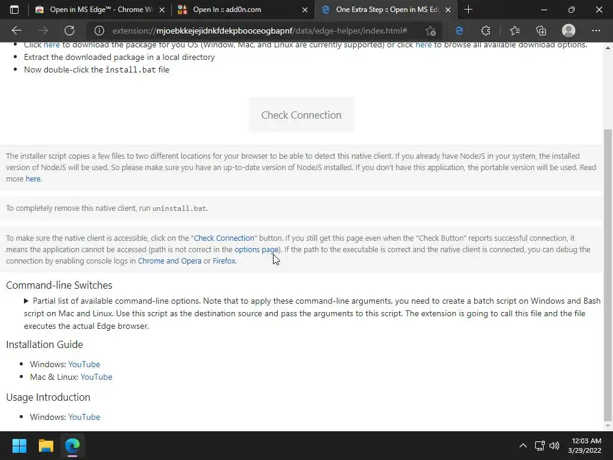
Task: Open the Windows Start menu
Action: tap(19, 446)
